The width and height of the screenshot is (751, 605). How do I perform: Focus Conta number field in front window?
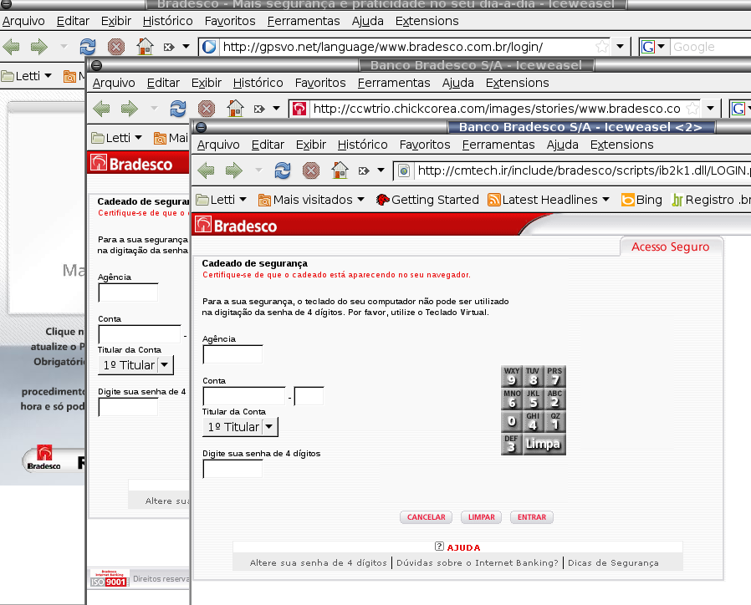(244, 396)
